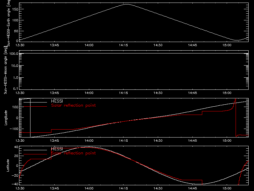Click white vertical marker line in Longitude plot
The height and width of the screenshot is (191, 254).
pyautogui.click(x=30, y=118)
